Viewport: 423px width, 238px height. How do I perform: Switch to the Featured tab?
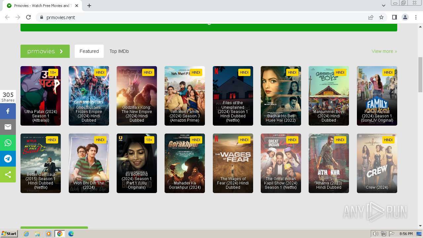coord(89,51)
